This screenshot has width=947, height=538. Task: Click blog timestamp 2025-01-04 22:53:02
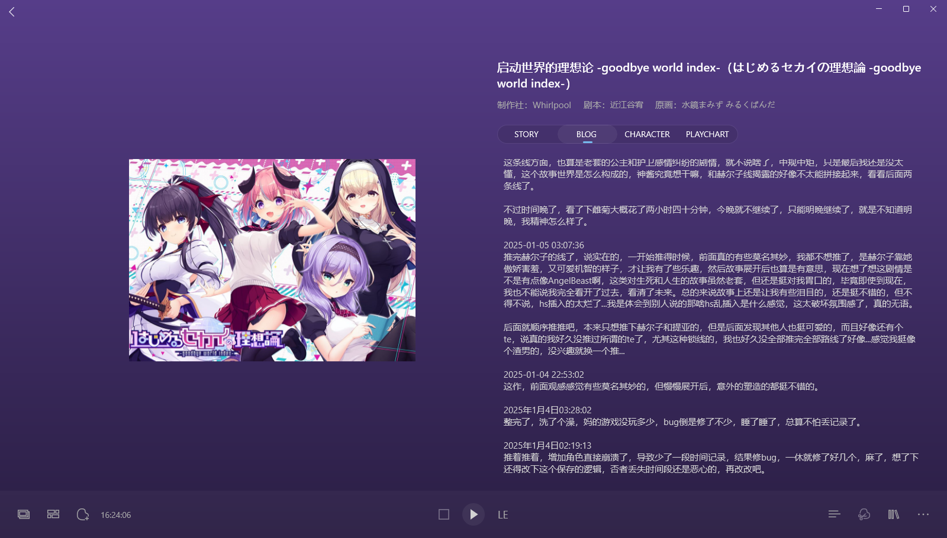pyautogui.click(x=544, y=374)
